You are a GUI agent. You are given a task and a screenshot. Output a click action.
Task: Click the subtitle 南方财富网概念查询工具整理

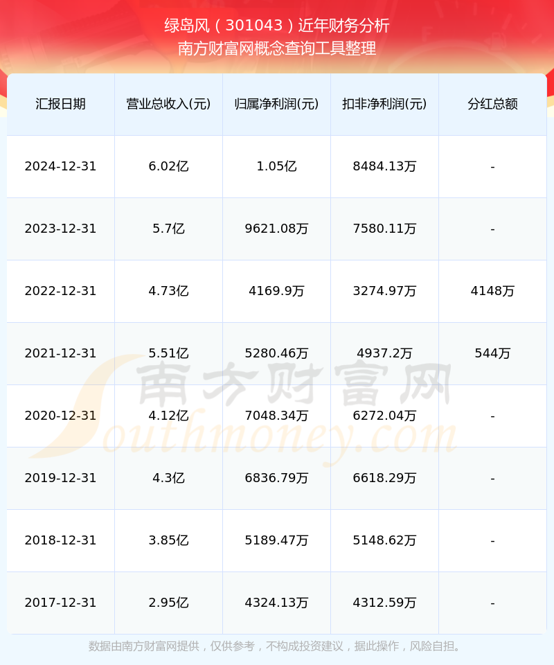(277, 48)
